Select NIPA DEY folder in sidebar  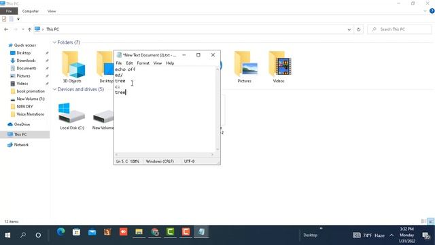pos(24,106)
